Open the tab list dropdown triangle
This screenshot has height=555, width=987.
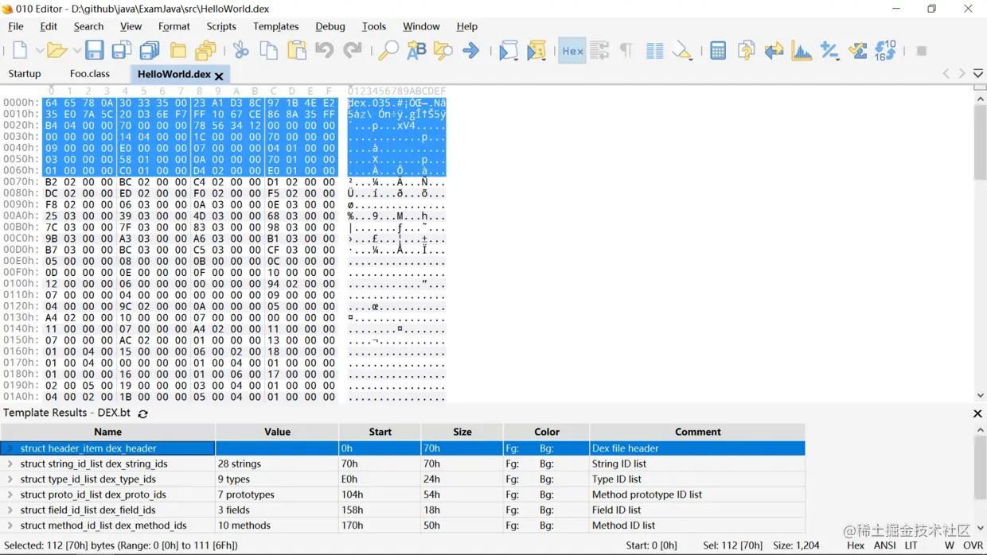tap(978, 73)
